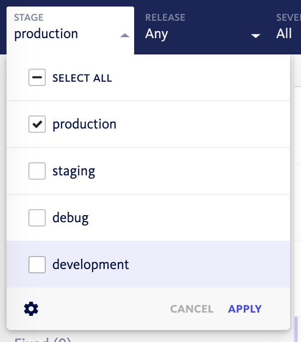
Task: Collapse the Stage dropdown arrow
Action: coord(125,35)
